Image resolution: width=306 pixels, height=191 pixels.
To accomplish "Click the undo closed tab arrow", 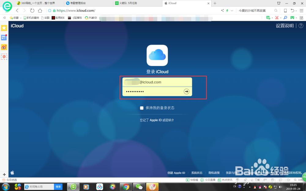I will coord(292,10).
